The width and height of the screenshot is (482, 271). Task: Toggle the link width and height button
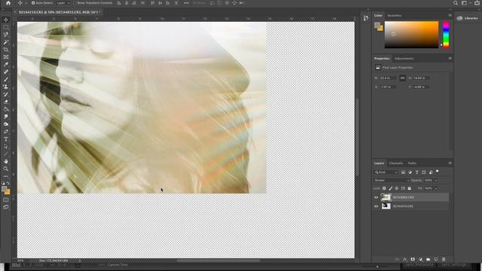[x=402, y=78]
